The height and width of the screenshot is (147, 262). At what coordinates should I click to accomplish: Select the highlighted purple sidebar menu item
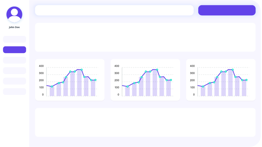(x=14, y=50)
